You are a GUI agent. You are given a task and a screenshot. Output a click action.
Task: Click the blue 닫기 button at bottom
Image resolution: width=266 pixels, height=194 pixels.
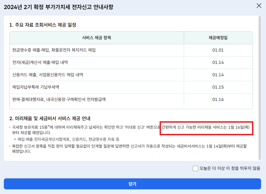pyautogui.click(x=133, y=184)
